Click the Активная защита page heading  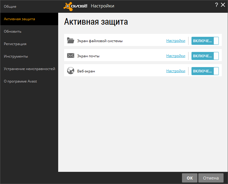pos(96,22)
